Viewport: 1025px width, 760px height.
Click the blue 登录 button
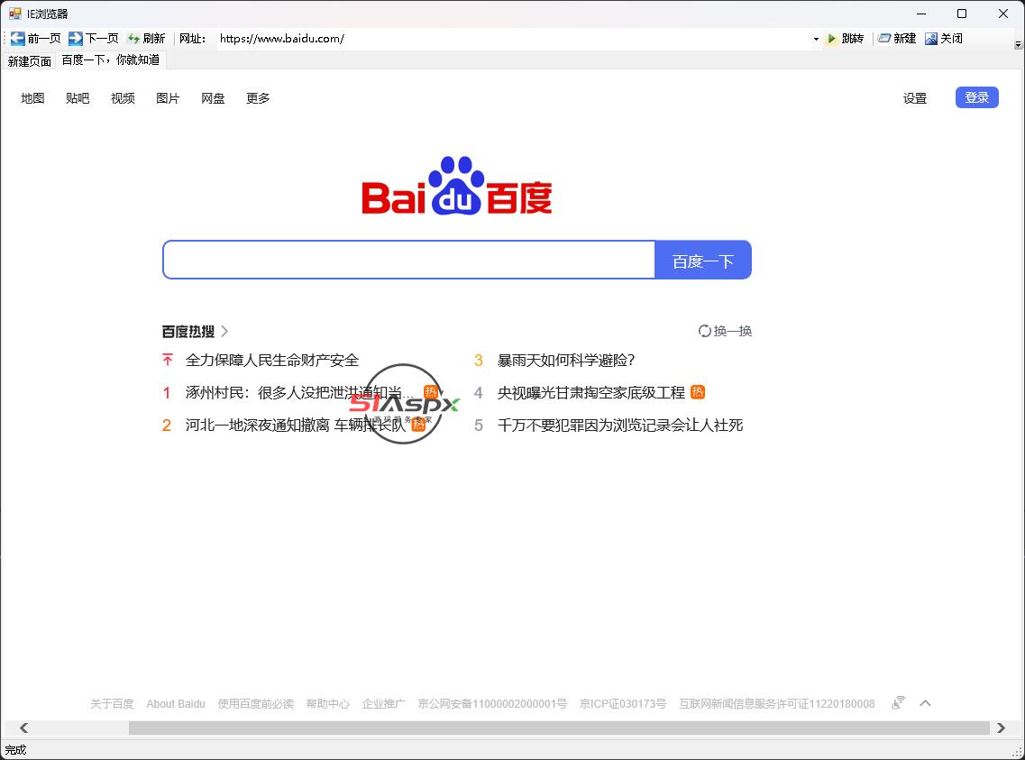(976, 97)
